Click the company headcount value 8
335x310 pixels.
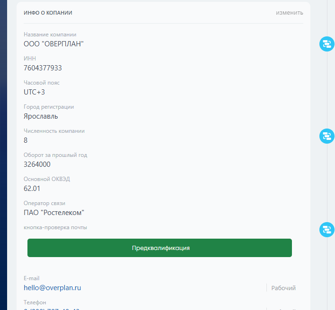click(26, 140)
